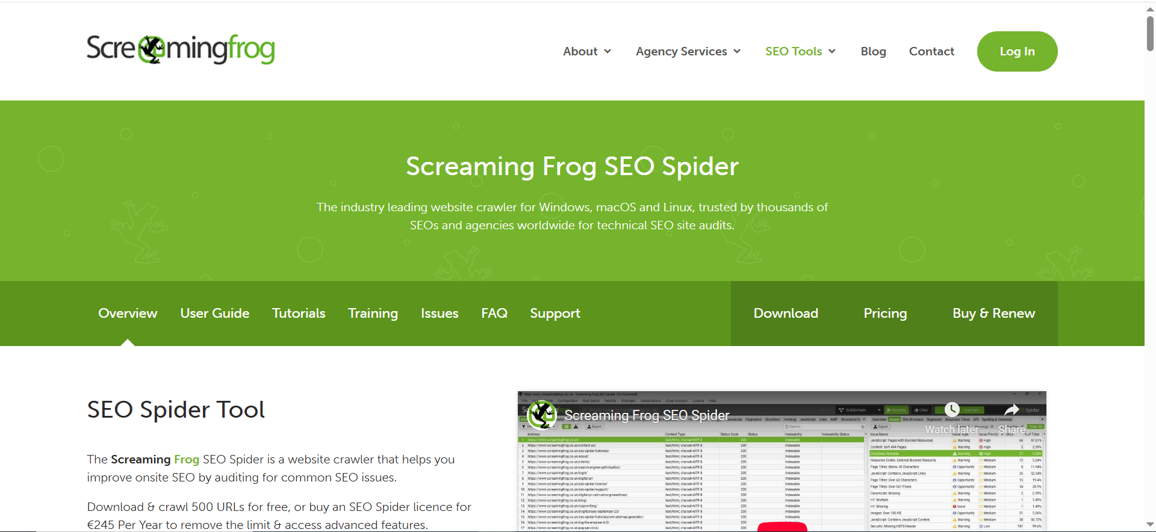Click the Screaming Frog logo
The width and height of the screenshot is (1156, 532).
pyautogui.click(x=181, y=49)
